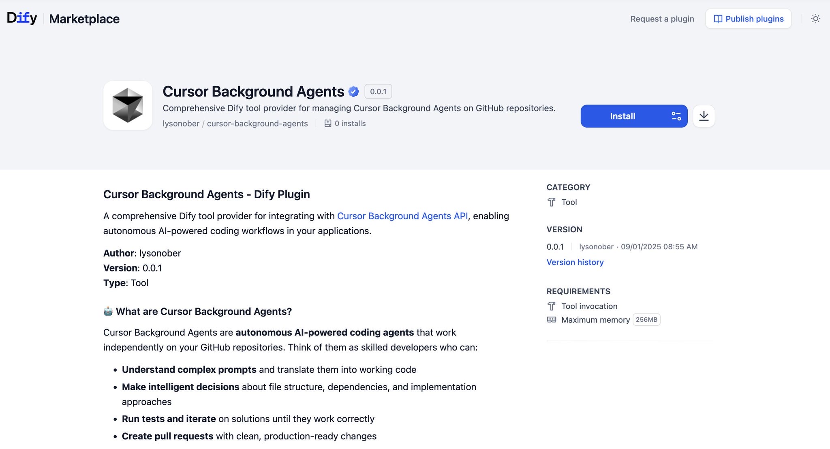Image resolution: width=830 pixels, height=449 pixels.
Task: Click the Tool invocation requirement text
Action: (x=589, y=306)
